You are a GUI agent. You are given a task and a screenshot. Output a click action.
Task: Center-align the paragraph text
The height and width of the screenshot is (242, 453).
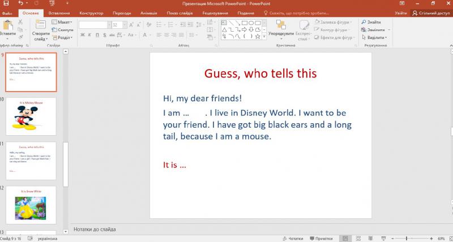click(x=166, y=35)
